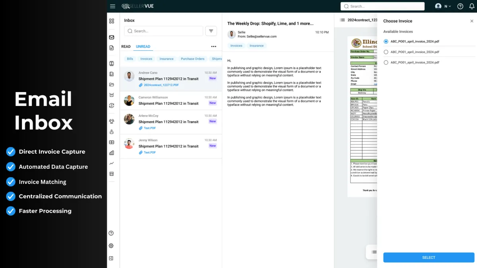
Task: Collapse the sidebar with the panel icon
Action: coord(111,258)
